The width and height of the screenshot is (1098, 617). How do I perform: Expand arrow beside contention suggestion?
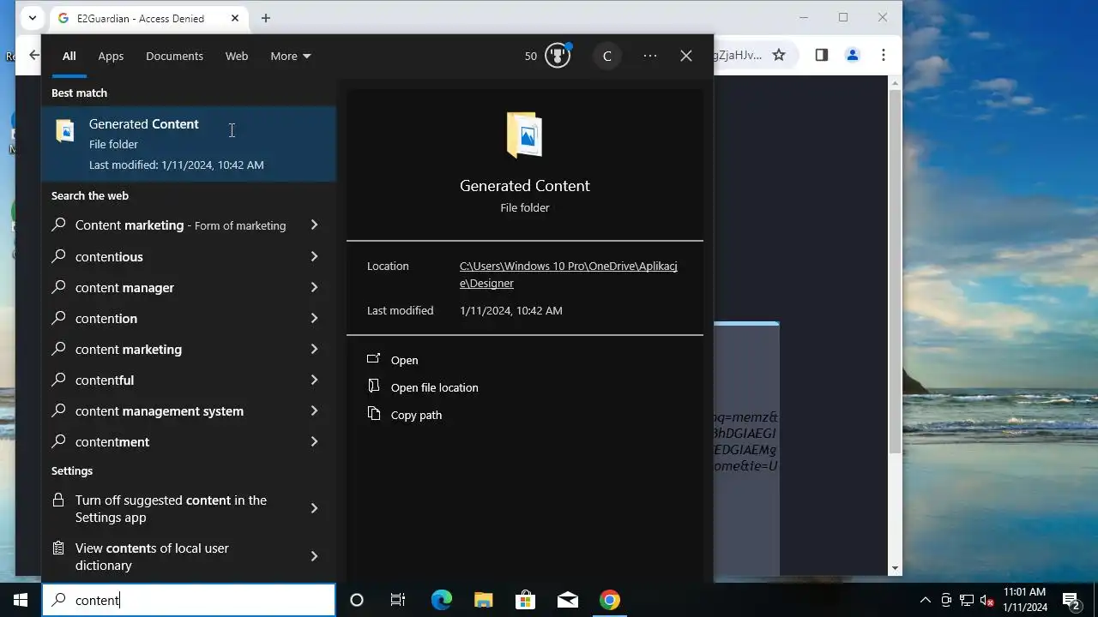(x=314, y=318)
